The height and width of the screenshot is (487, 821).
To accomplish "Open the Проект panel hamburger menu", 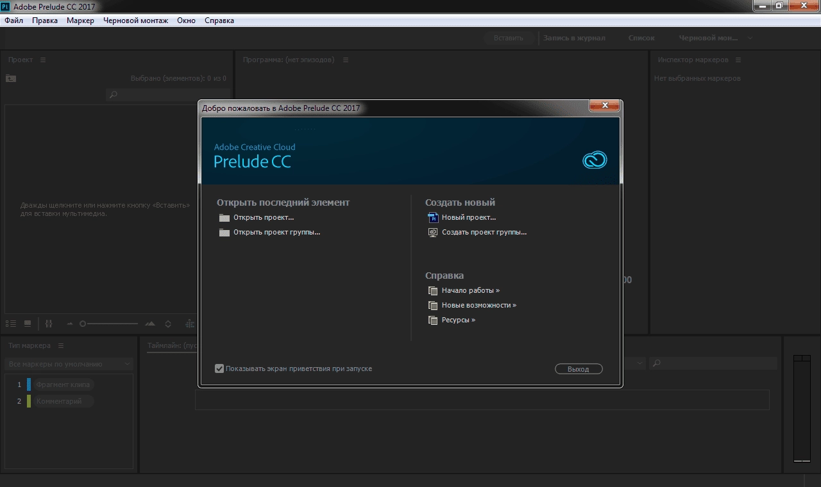I will [43, 60].
